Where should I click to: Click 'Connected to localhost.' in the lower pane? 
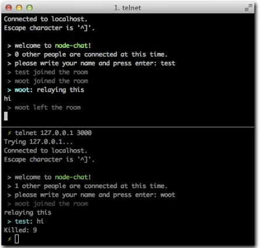click(x=45, y=151)
